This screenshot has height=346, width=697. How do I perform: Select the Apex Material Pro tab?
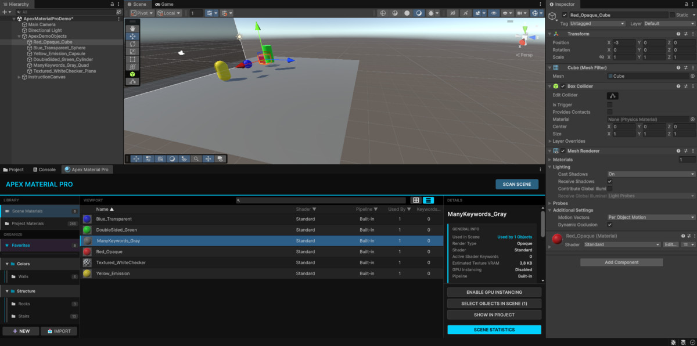(87, 170)
